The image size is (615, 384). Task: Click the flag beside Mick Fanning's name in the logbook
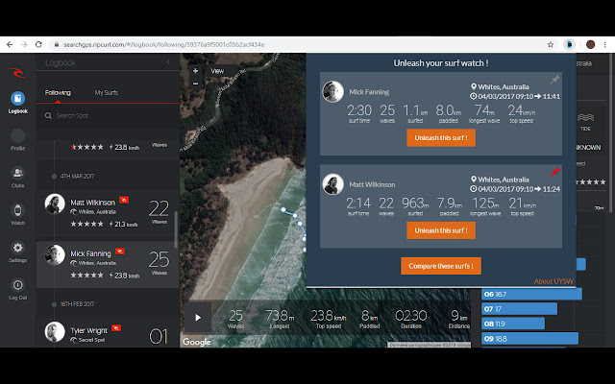pos(120,252)
